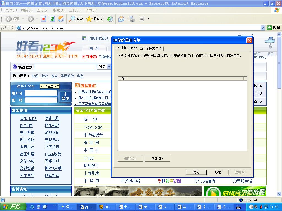Click the 文件 column header in list
This screenshot has height=211, width=282.
(x=181, y=79)
